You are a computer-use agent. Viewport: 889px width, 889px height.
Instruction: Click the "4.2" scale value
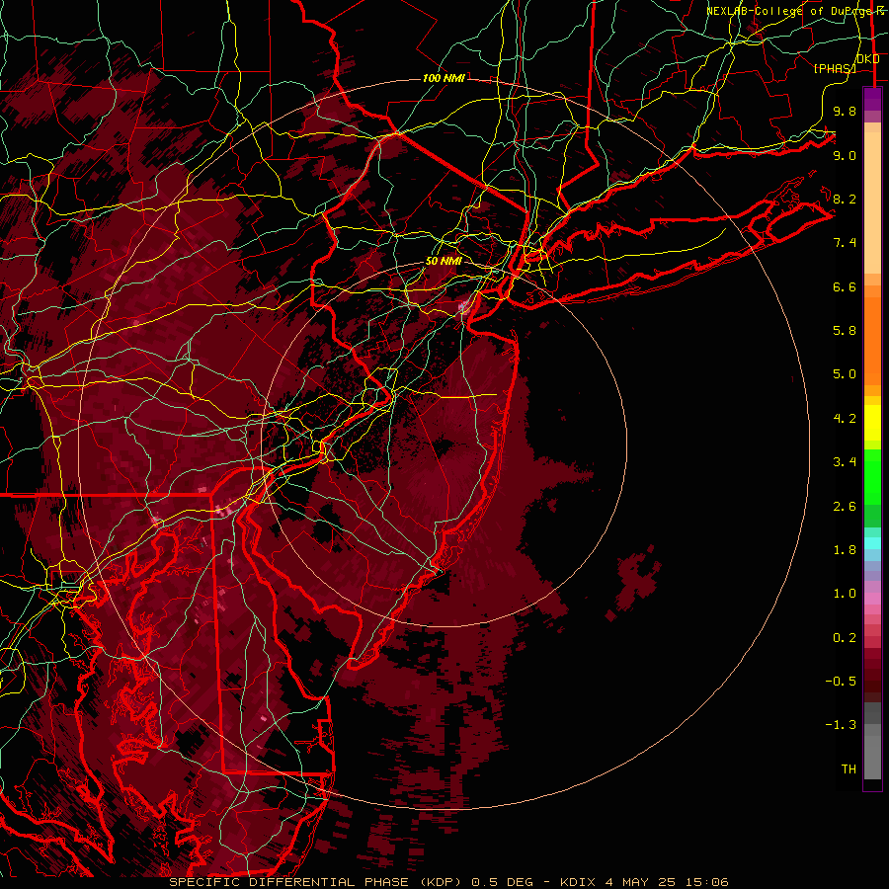845,419
